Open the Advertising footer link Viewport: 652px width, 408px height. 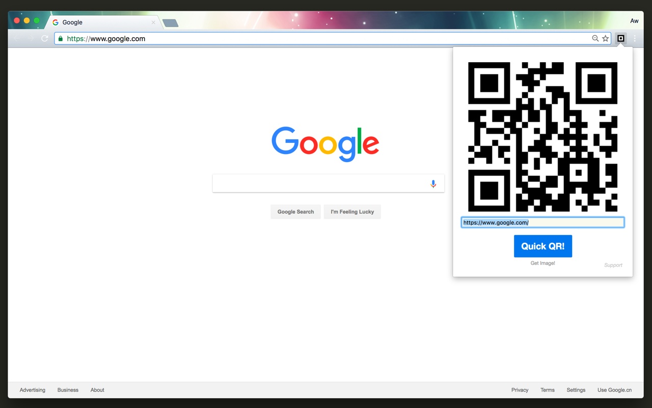point(33,390)
